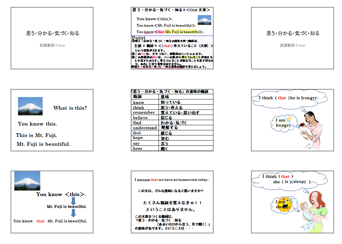342x244 pixels.
Task: Click the upper blue down arrow
Action: click(x=73, y=201)
